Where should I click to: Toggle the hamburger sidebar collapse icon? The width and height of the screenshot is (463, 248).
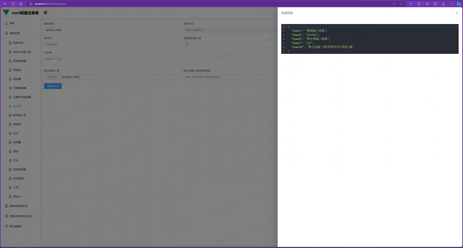45,13
